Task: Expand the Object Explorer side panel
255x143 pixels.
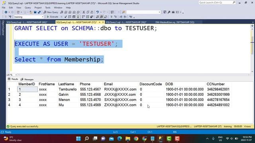Action: (3, 28)
